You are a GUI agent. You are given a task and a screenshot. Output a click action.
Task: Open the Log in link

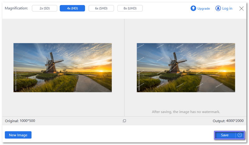227,8
